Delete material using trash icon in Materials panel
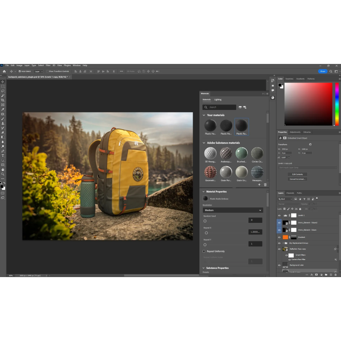Screen dimensions: 341x341 tap(265, 185)
